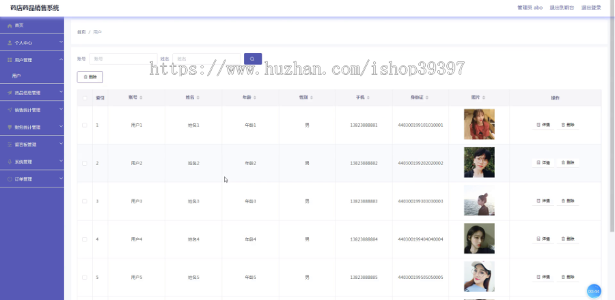Open the photo thumbnail of 用户1
The width and height of the screenshot is (615, 300).
tap(479, 124)
